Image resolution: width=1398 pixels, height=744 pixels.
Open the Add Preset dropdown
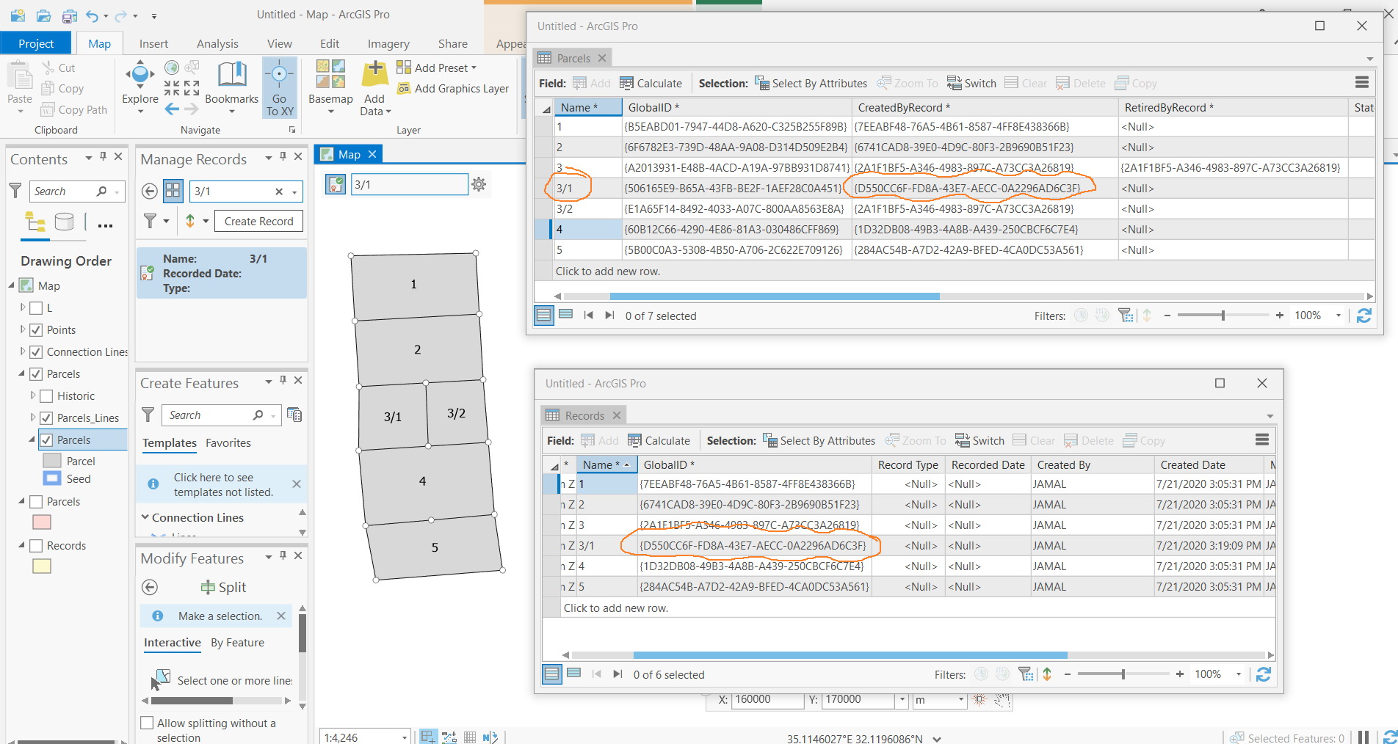point(474,68)
